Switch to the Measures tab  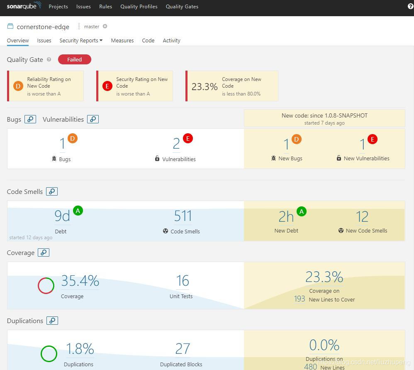(x=122, y=40)
